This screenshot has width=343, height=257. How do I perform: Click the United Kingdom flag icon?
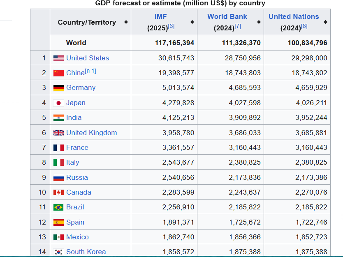pos(58,133)
